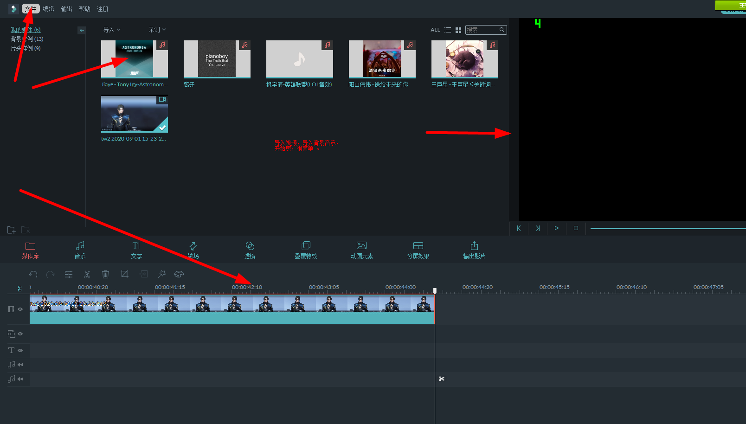Screen dimensions: 746x424
Task: Select 我的媒体 (6) folder in the sidebar
Action: (26, 30)
